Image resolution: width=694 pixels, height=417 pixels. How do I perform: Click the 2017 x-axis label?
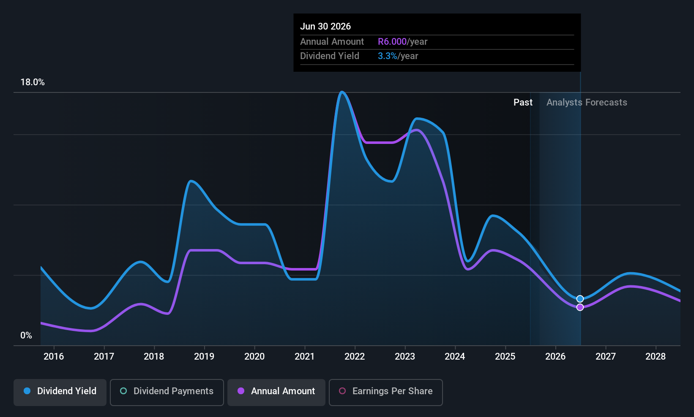coord(104,357)
